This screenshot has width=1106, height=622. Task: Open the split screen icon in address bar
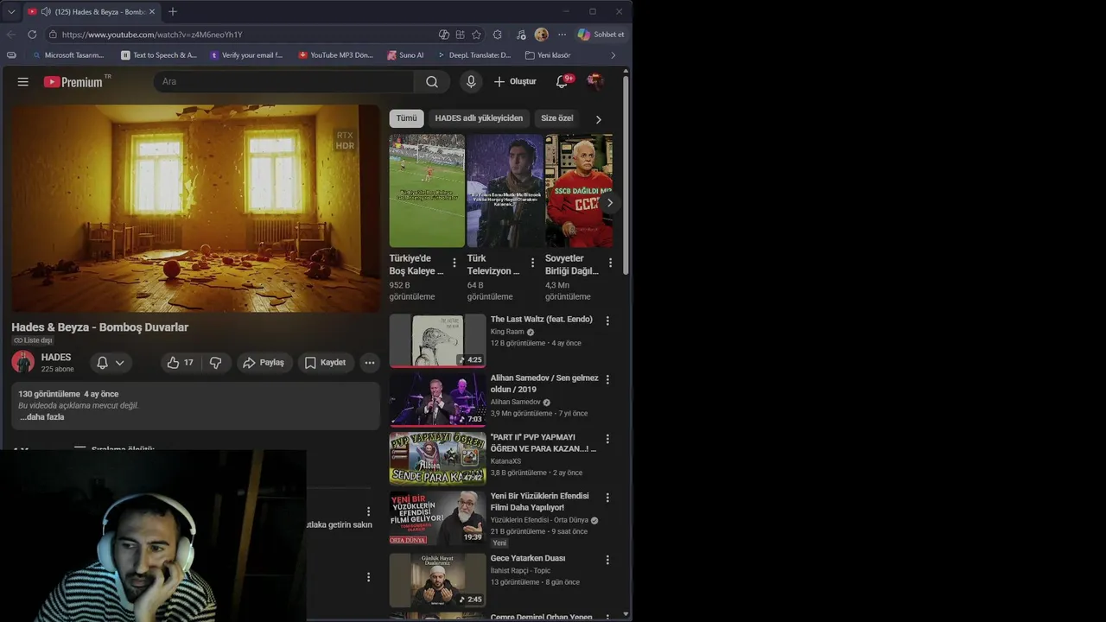pos(460,35)
